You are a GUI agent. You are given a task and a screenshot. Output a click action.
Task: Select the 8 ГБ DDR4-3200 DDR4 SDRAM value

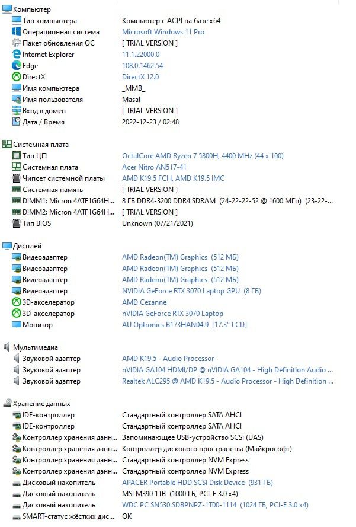227,200
